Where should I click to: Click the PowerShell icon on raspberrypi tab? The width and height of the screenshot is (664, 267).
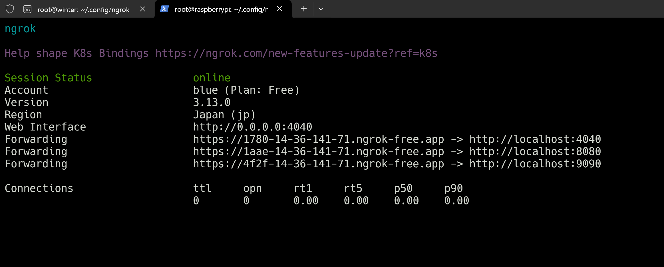[x=164, y=9]
